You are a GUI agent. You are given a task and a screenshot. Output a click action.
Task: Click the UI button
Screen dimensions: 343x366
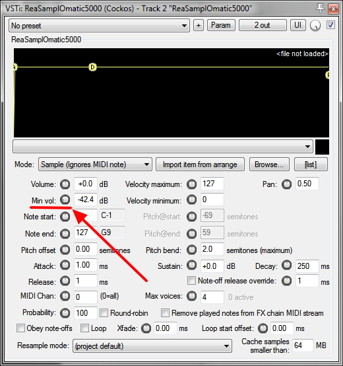tap(297, 25)
